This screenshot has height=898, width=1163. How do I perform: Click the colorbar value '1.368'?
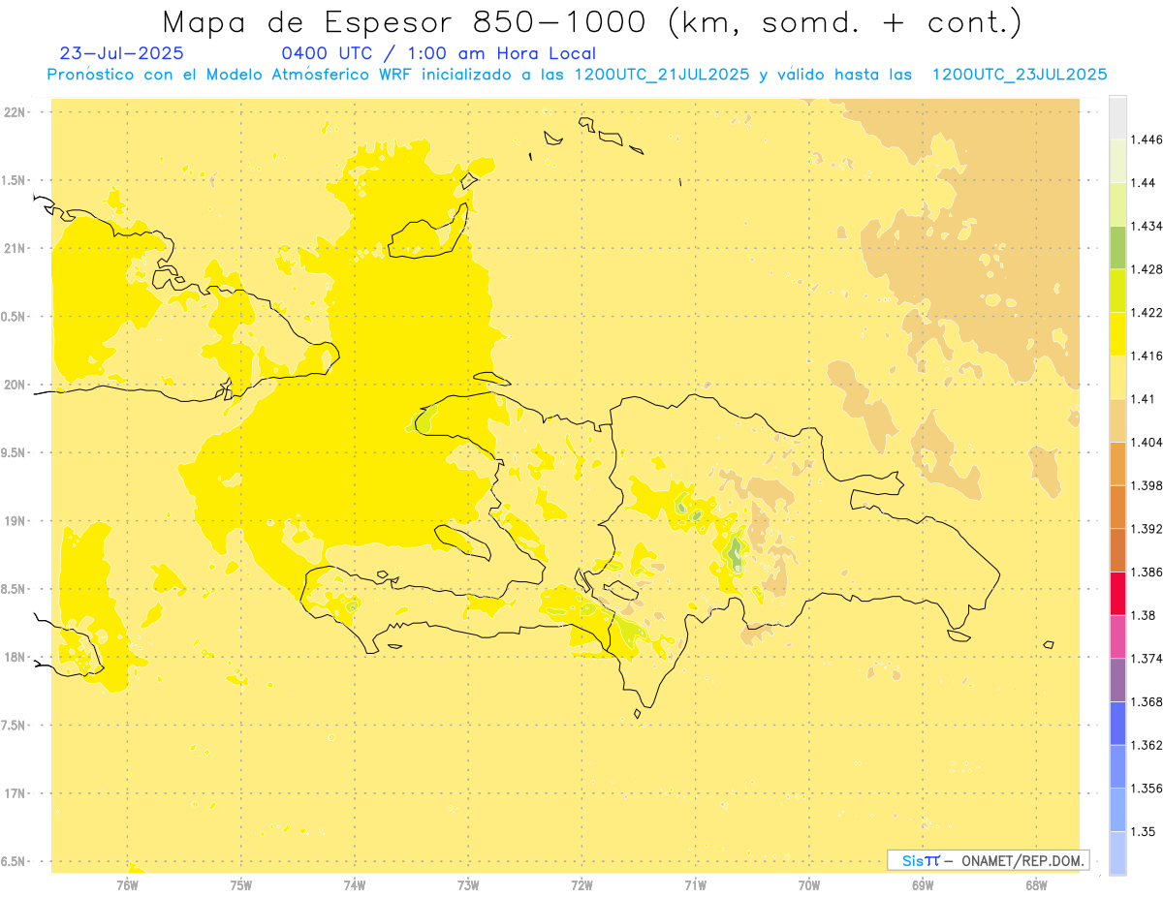click(1146, 701)
